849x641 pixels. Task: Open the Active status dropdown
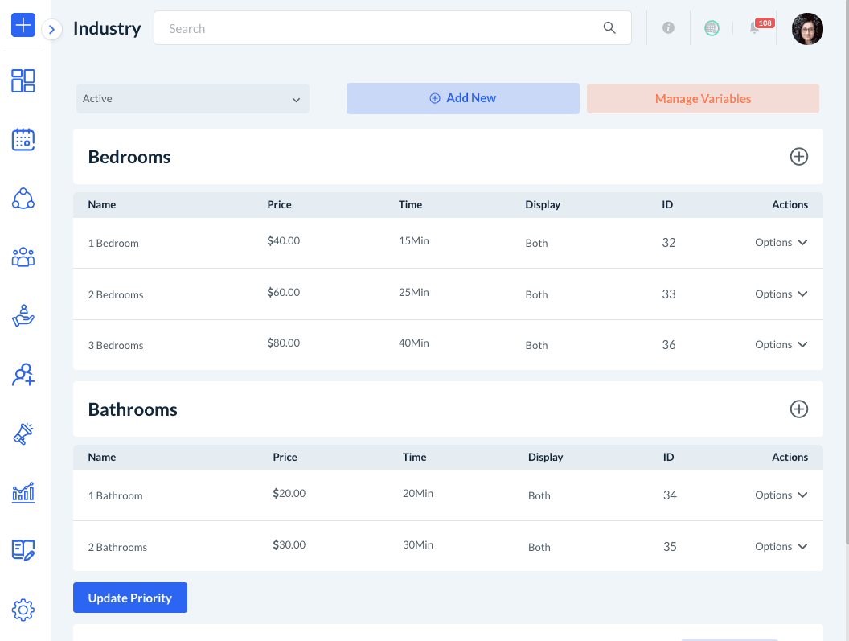coord(192,99)
